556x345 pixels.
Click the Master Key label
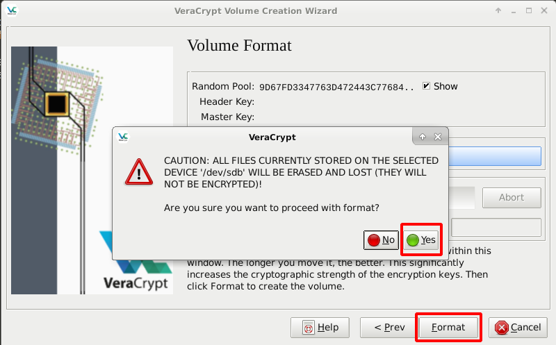click(228, 117)
